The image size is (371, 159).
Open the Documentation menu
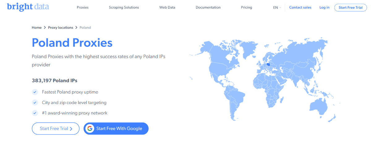pyautogui.click(x=208, y=7)
